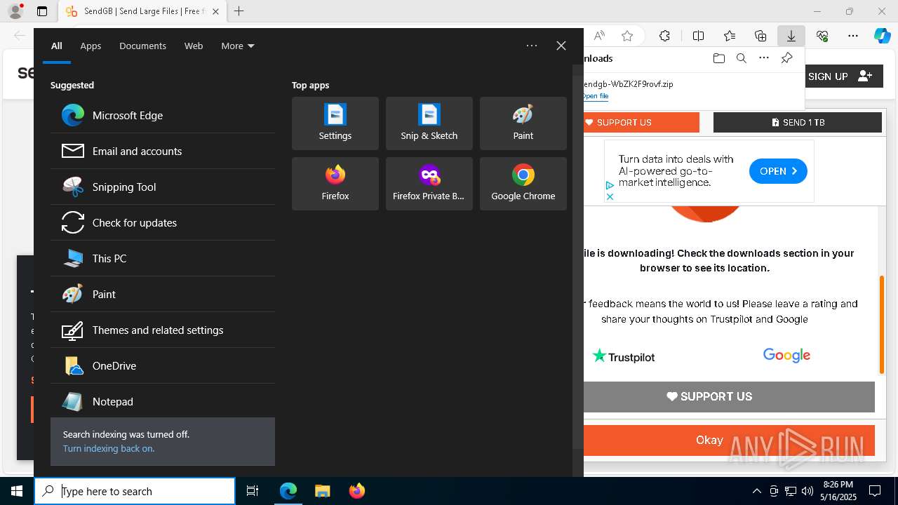Open more options in Downloads panel

(764, 58)
